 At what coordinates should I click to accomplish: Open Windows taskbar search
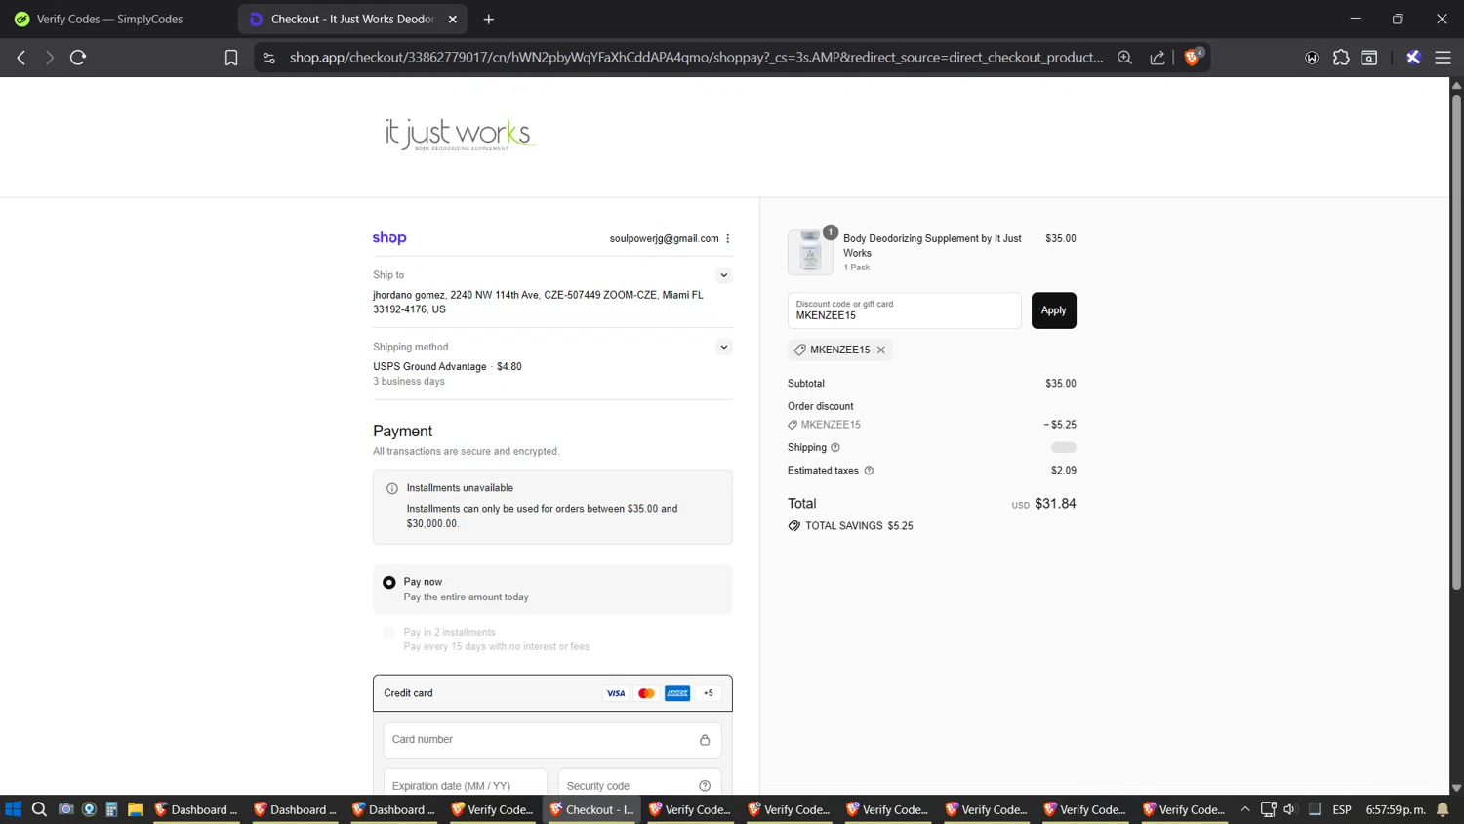pyautogui.click(x=39, y=809)
